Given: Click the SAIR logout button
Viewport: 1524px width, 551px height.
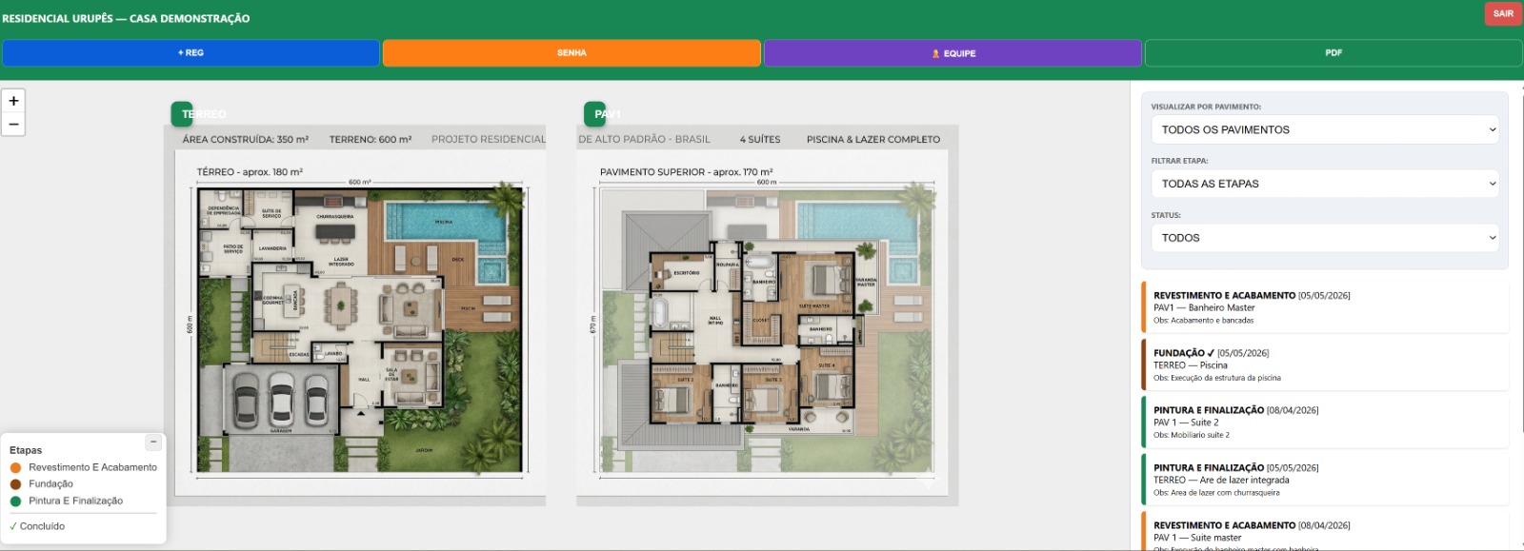Looking at the screenshot, I should point(1503,13).
